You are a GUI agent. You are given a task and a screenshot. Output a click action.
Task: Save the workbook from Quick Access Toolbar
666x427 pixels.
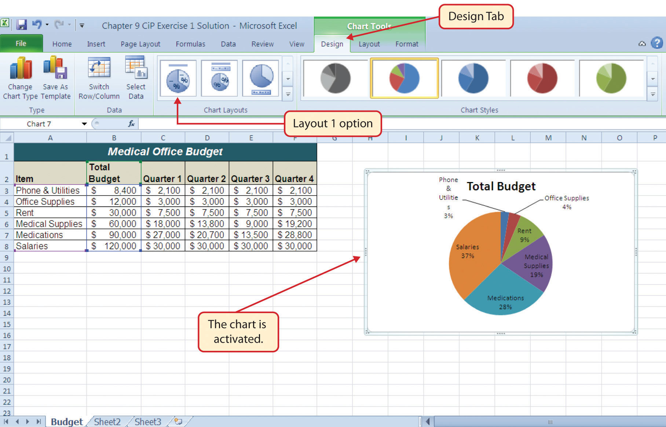click(22, 25)
